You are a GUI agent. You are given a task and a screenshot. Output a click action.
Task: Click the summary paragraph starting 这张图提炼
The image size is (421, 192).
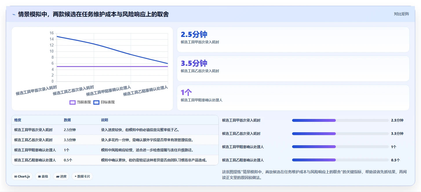314,175
